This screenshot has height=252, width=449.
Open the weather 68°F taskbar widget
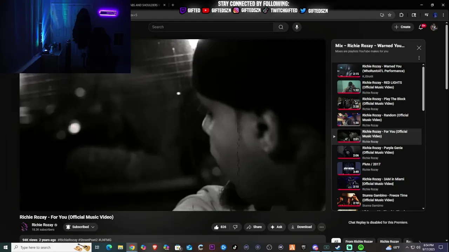click(x=393, y=247)
